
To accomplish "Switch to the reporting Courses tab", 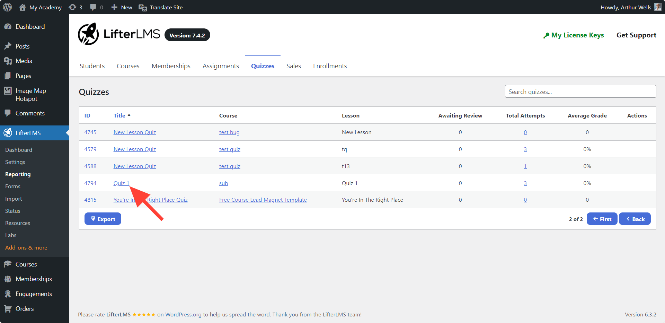I will (x=128, y=66).
